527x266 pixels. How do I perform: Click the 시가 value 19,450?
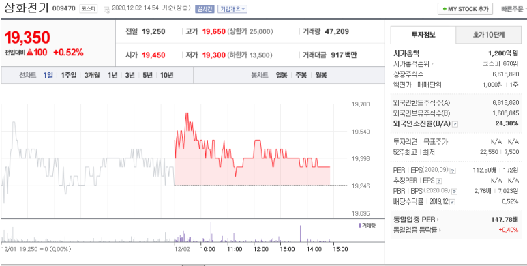[153, 55]
